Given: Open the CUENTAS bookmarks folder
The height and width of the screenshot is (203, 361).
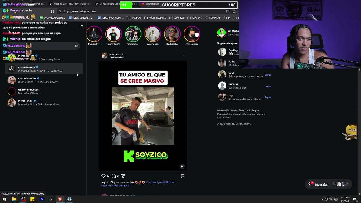Looking at the screenshot, I should click(x=213, y=18).
